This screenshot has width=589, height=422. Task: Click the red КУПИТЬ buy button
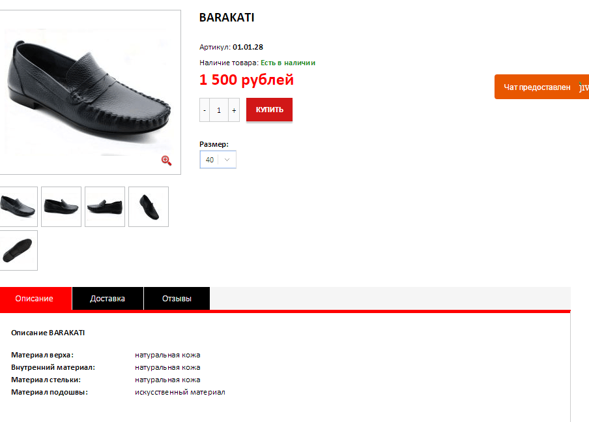pyautogui.click(x=269, y=110)
